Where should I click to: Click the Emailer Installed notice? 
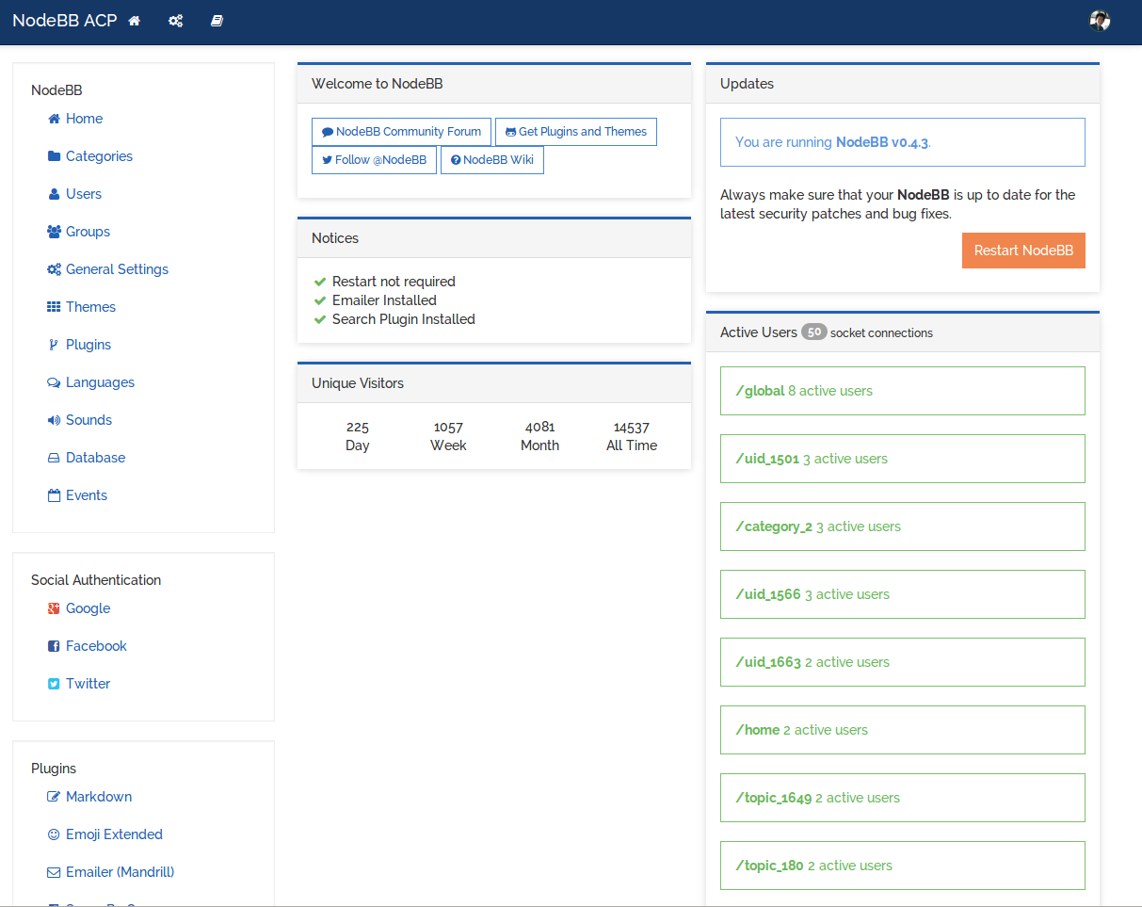(384, 300)
